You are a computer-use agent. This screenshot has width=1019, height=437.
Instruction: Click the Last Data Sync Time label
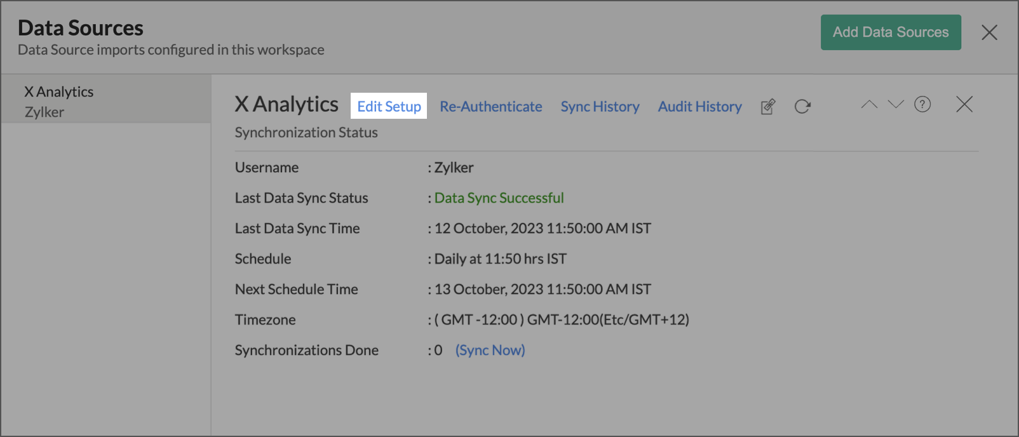pos(297,229)
